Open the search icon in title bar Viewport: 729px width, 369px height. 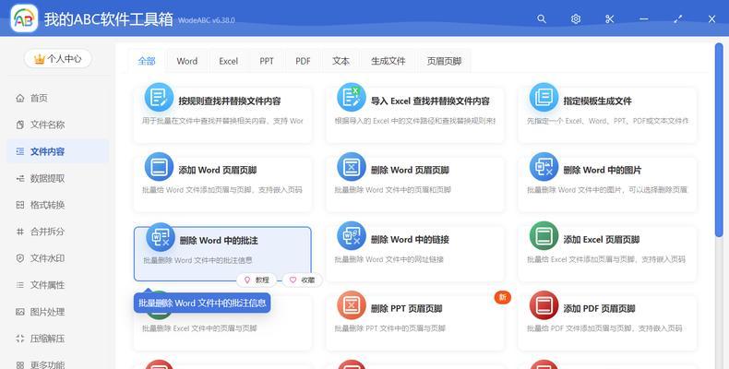541,19
